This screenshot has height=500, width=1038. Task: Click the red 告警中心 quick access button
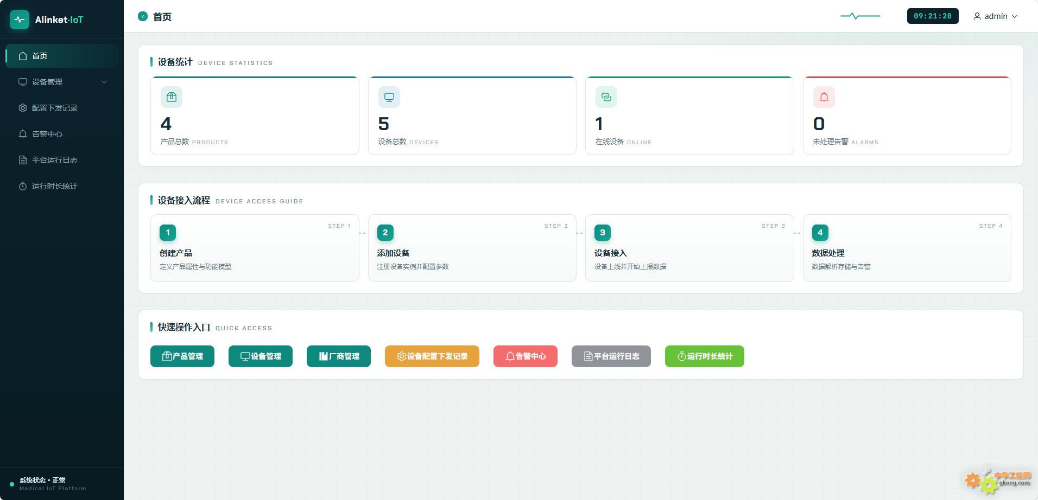click(526, 356)
